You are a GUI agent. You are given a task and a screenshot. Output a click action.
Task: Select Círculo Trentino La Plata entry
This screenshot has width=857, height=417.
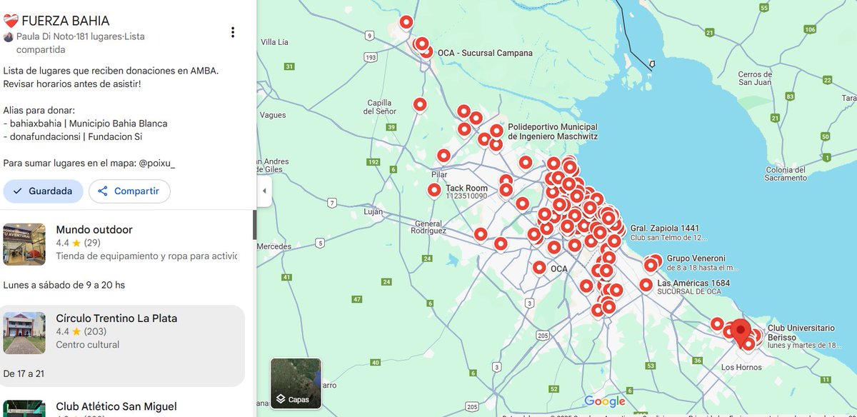click(123, 346)
